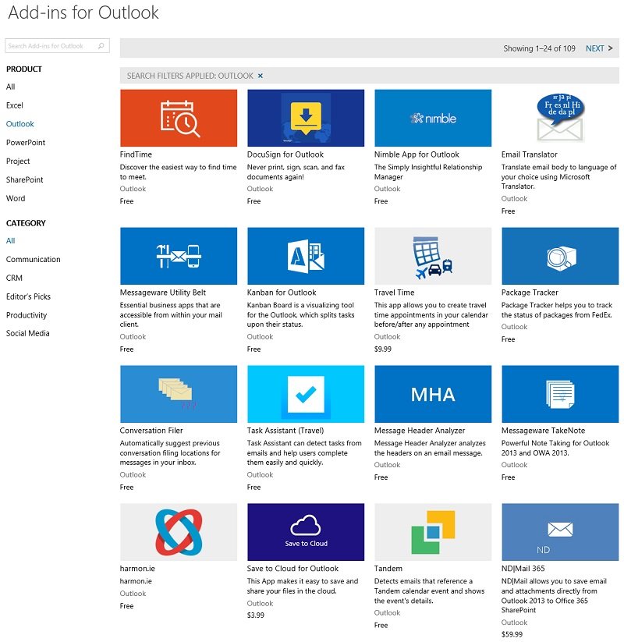Select All under CATEGORY filter
Viewport: 624px width, 642px height.
click(11, 241)
